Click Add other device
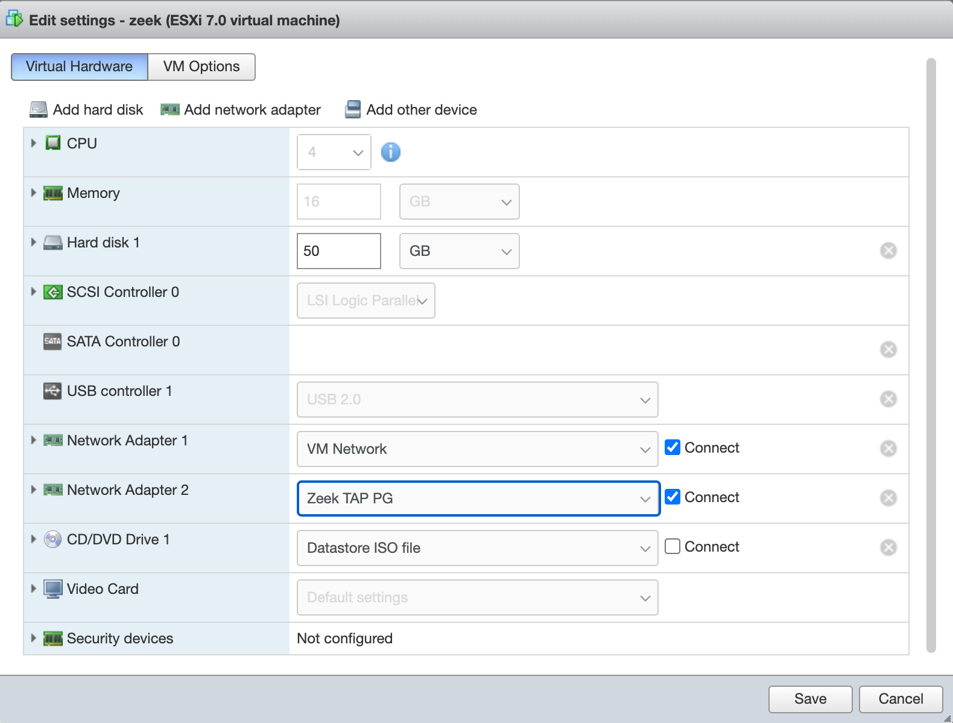The height and width of the screenshot is (723, 953). 411,109
